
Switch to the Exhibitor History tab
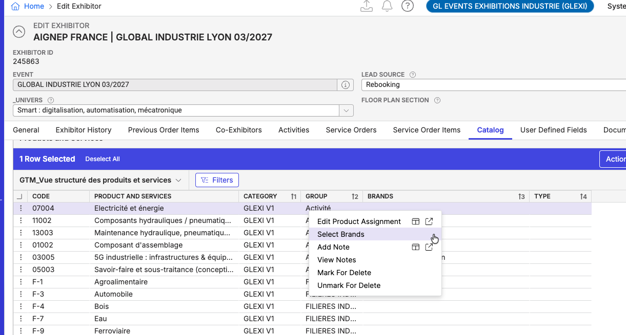(84, 130)
